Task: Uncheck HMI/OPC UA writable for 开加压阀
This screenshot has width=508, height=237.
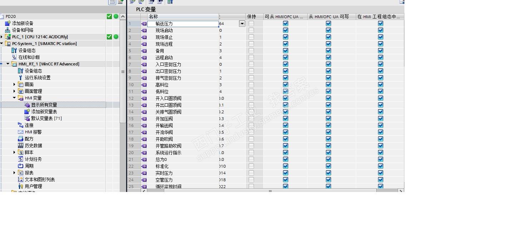Action: 328,119
